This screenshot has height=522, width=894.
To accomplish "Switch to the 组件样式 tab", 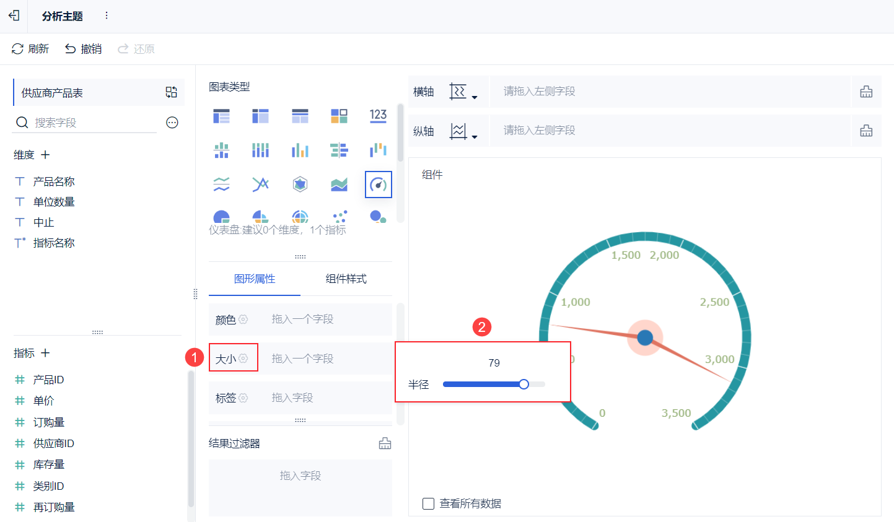I will pos(345,279).
